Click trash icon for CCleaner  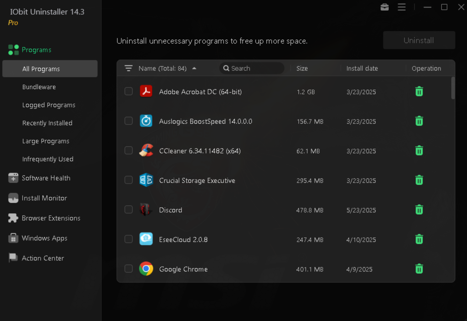pyautogui.click(x=419, y=151)
